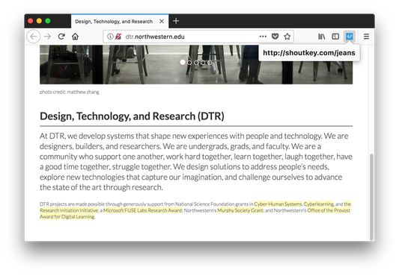The image size is (399, 276).
Task: Select the fourth carousel slide dot
Action: (203, 63)
